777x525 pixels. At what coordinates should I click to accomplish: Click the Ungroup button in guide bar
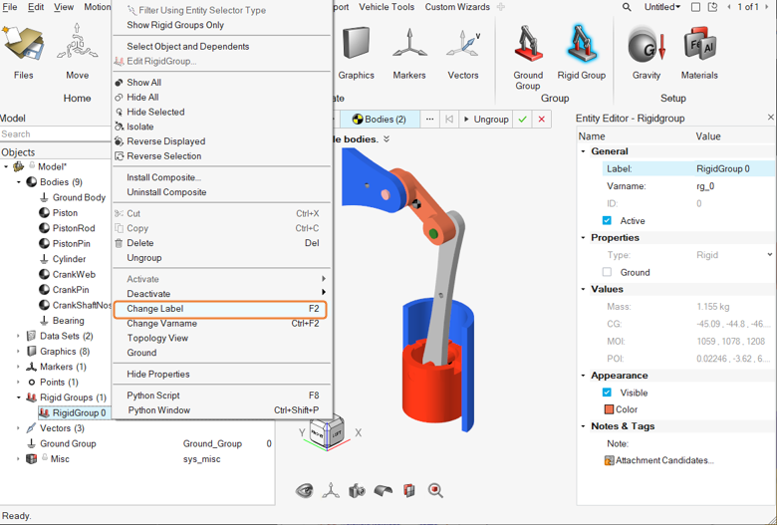[x=485, y=120]
